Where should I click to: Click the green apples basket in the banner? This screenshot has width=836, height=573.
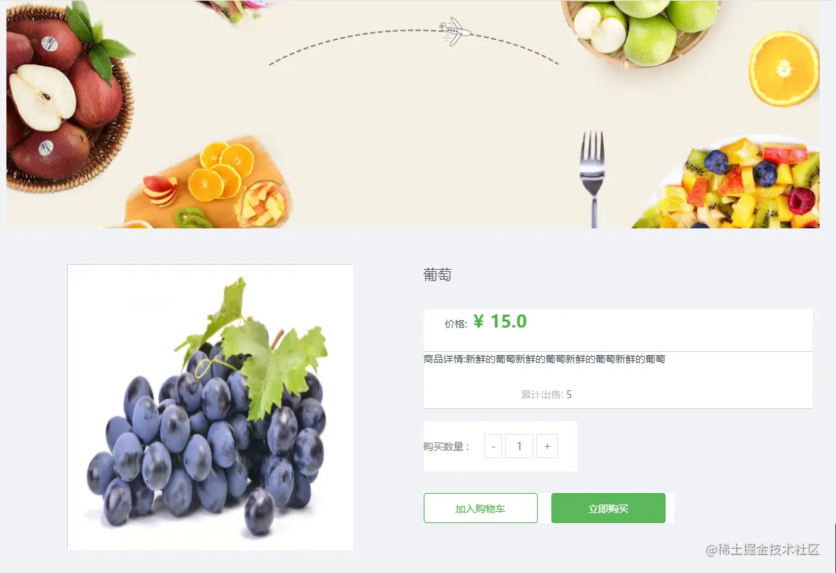coord(641,33)
